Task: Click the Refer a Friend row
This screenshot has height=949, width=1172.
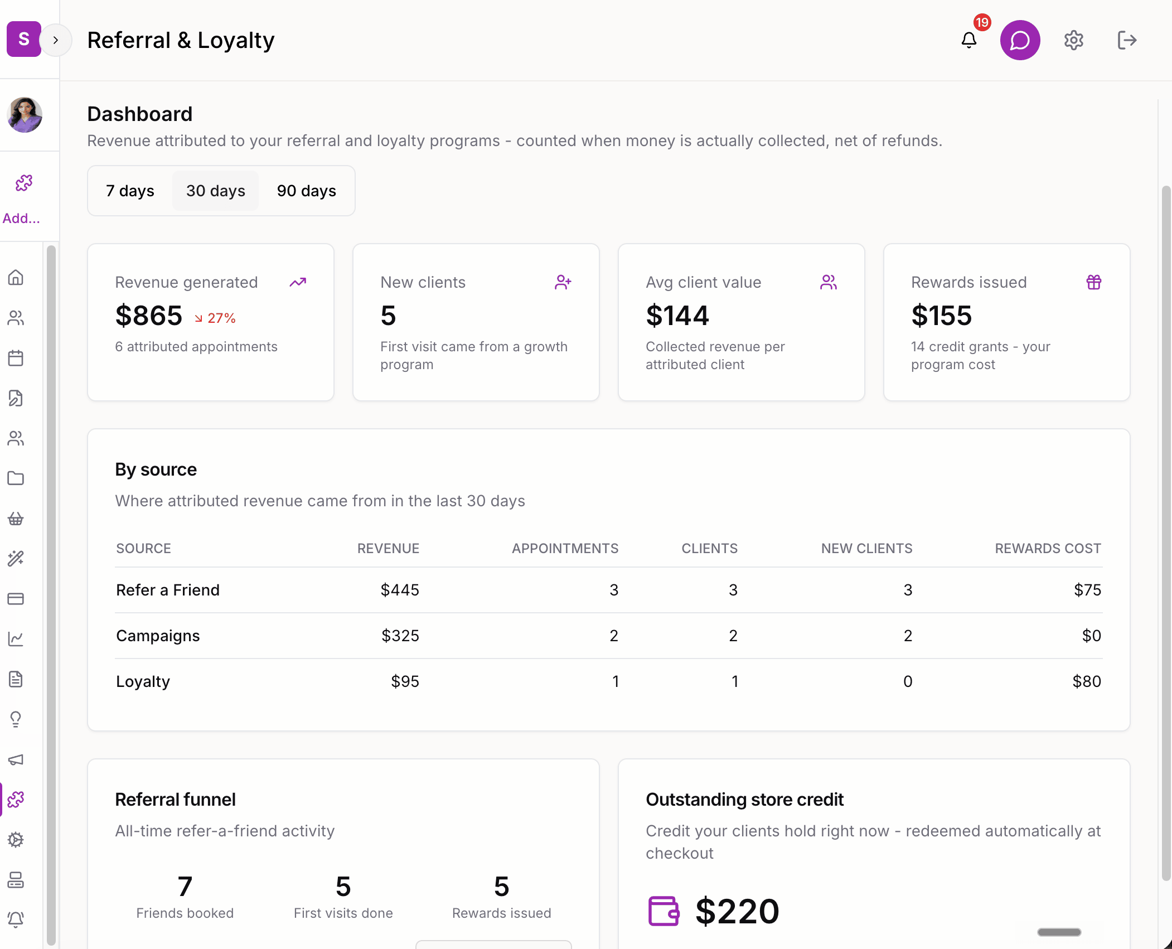Action: click(x=608, y=590)
